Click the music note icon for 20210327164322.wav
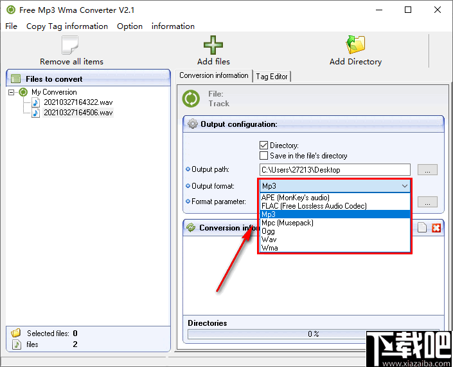 tap(35, 102)
